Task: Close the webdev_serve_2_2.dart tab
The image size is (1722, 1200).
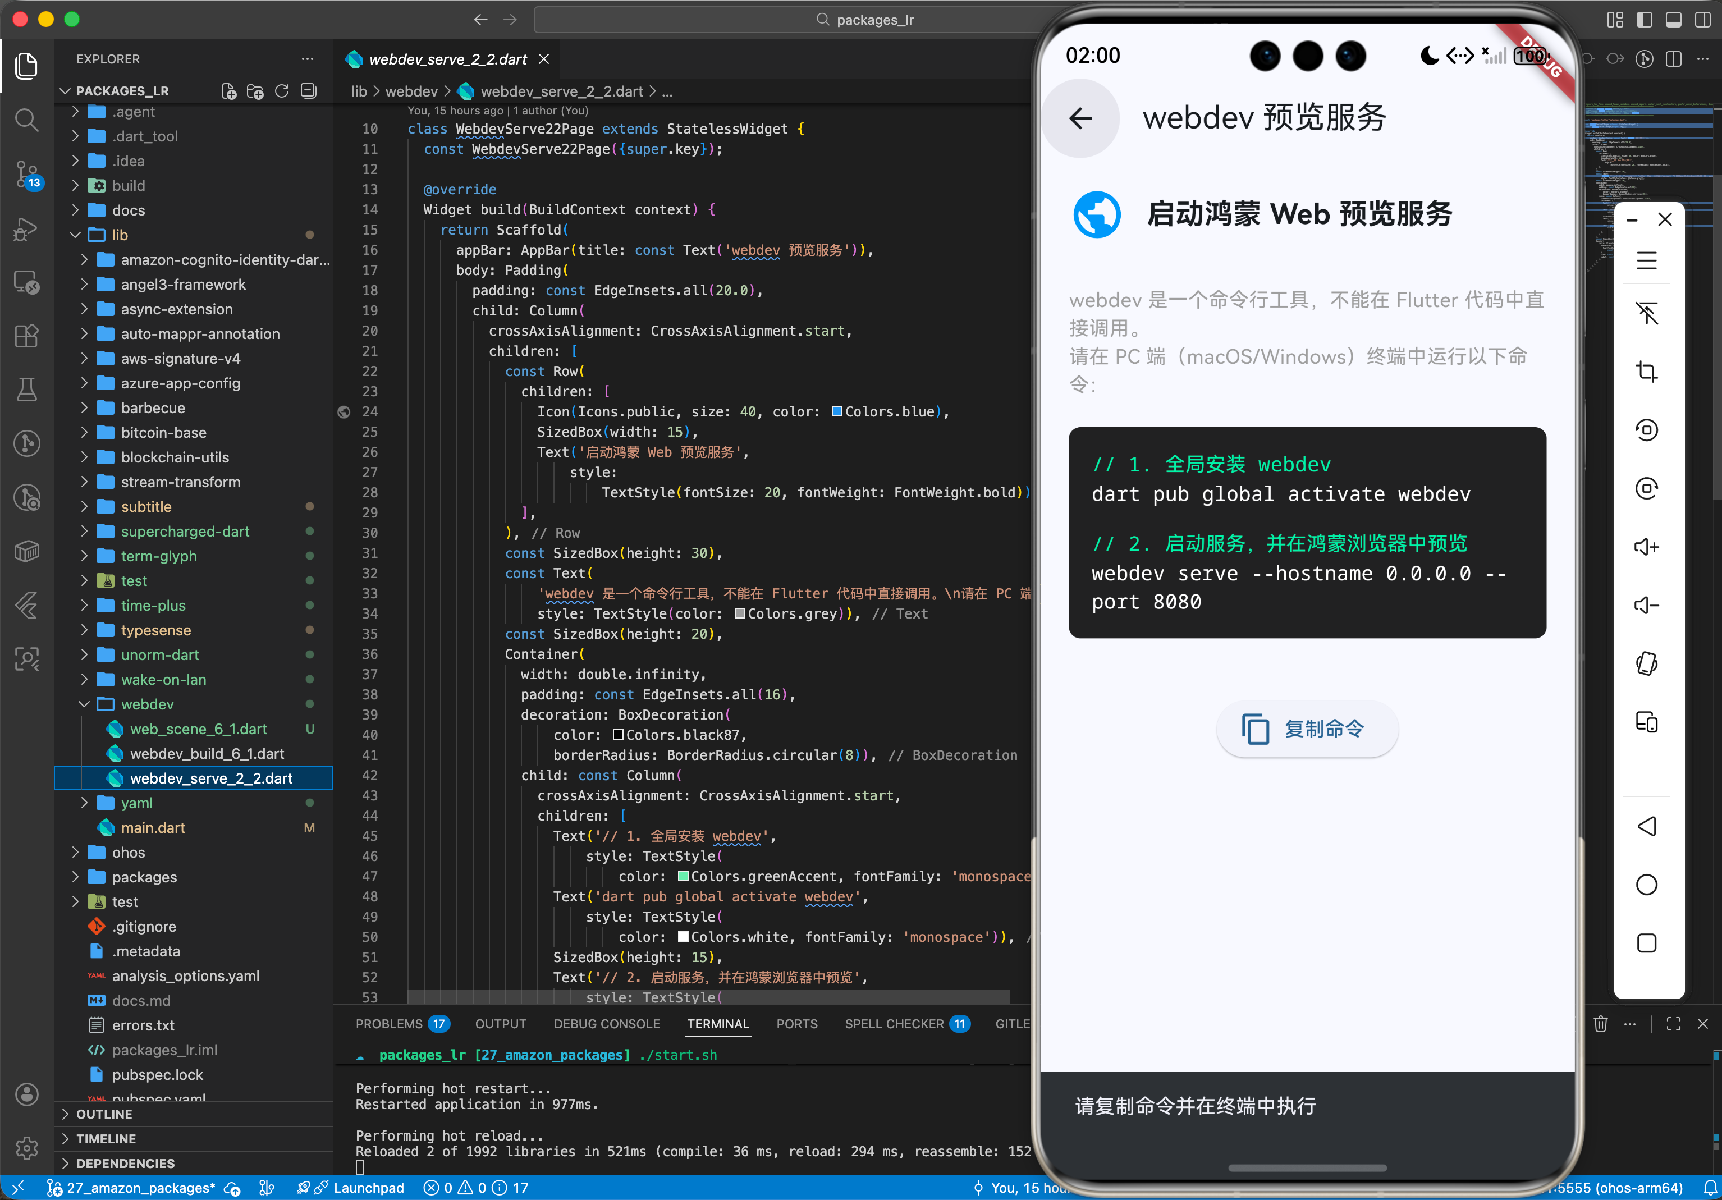Action: (544, 59)
